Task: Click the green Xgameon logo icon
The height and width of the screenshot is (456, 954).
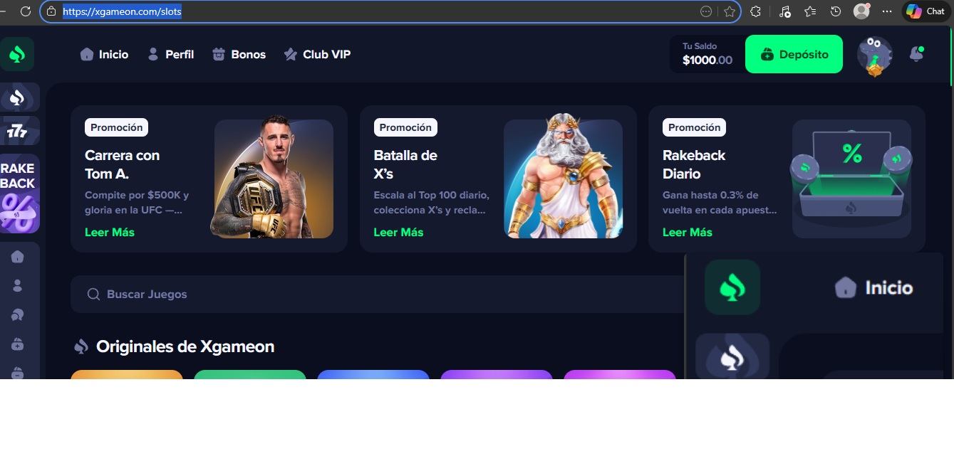Action: point(17,54)
